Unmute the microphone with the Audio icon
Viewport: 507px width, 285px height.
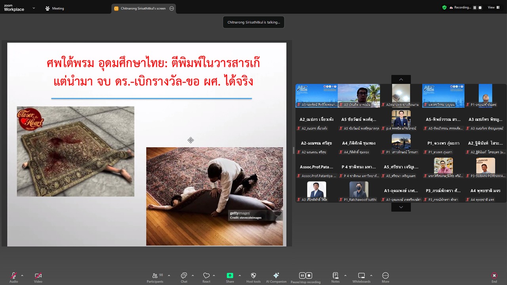[x=13, y=275]
